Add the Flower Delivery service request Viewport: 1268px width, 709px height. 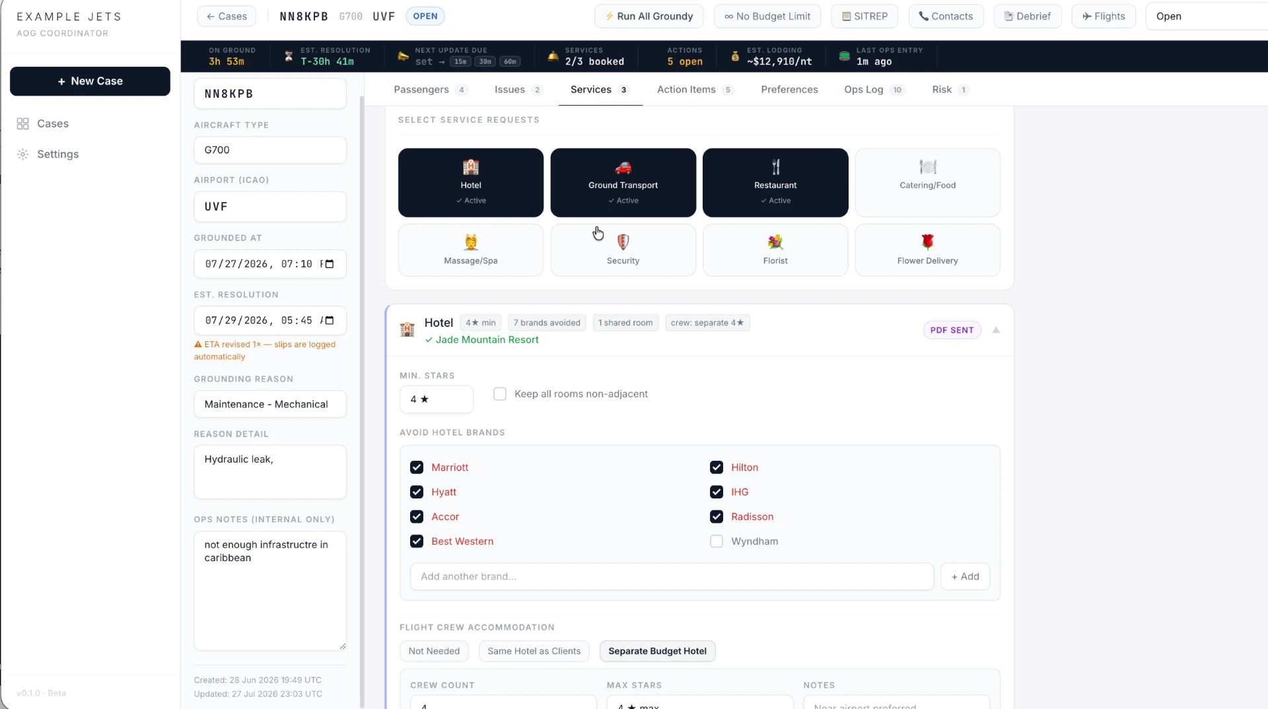(927, 250)
